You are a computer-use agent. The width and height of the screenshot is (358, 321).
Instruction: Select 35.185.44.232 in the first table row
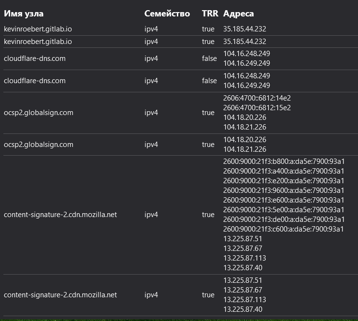click(x=244, y=29)
